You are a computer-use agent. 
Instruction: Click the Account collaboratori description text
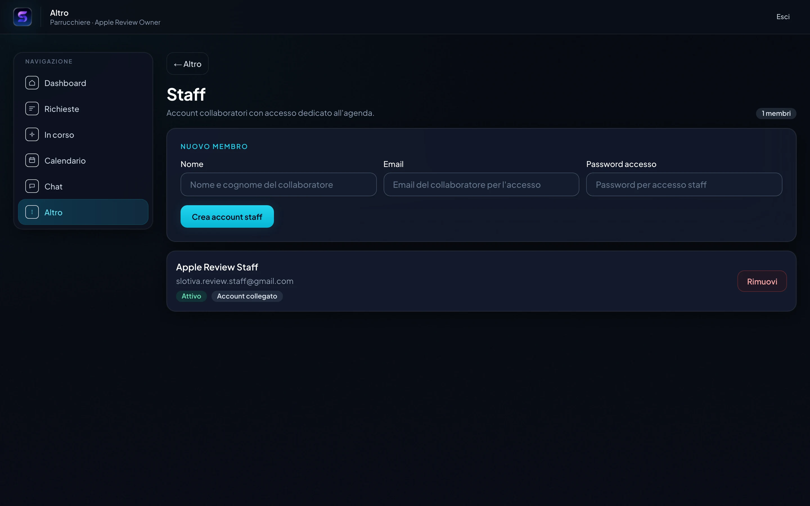click(271, 113)
